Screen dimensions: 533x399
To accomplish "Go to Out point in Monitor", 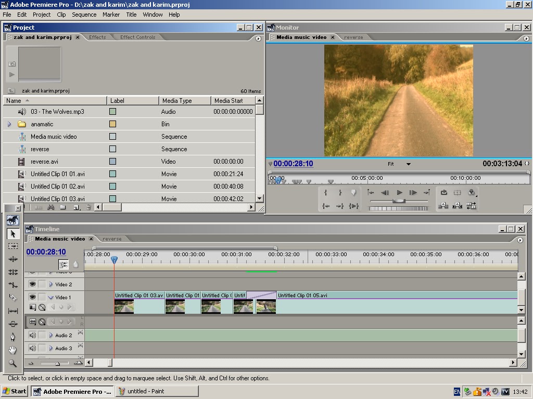I will coord(340,206).
